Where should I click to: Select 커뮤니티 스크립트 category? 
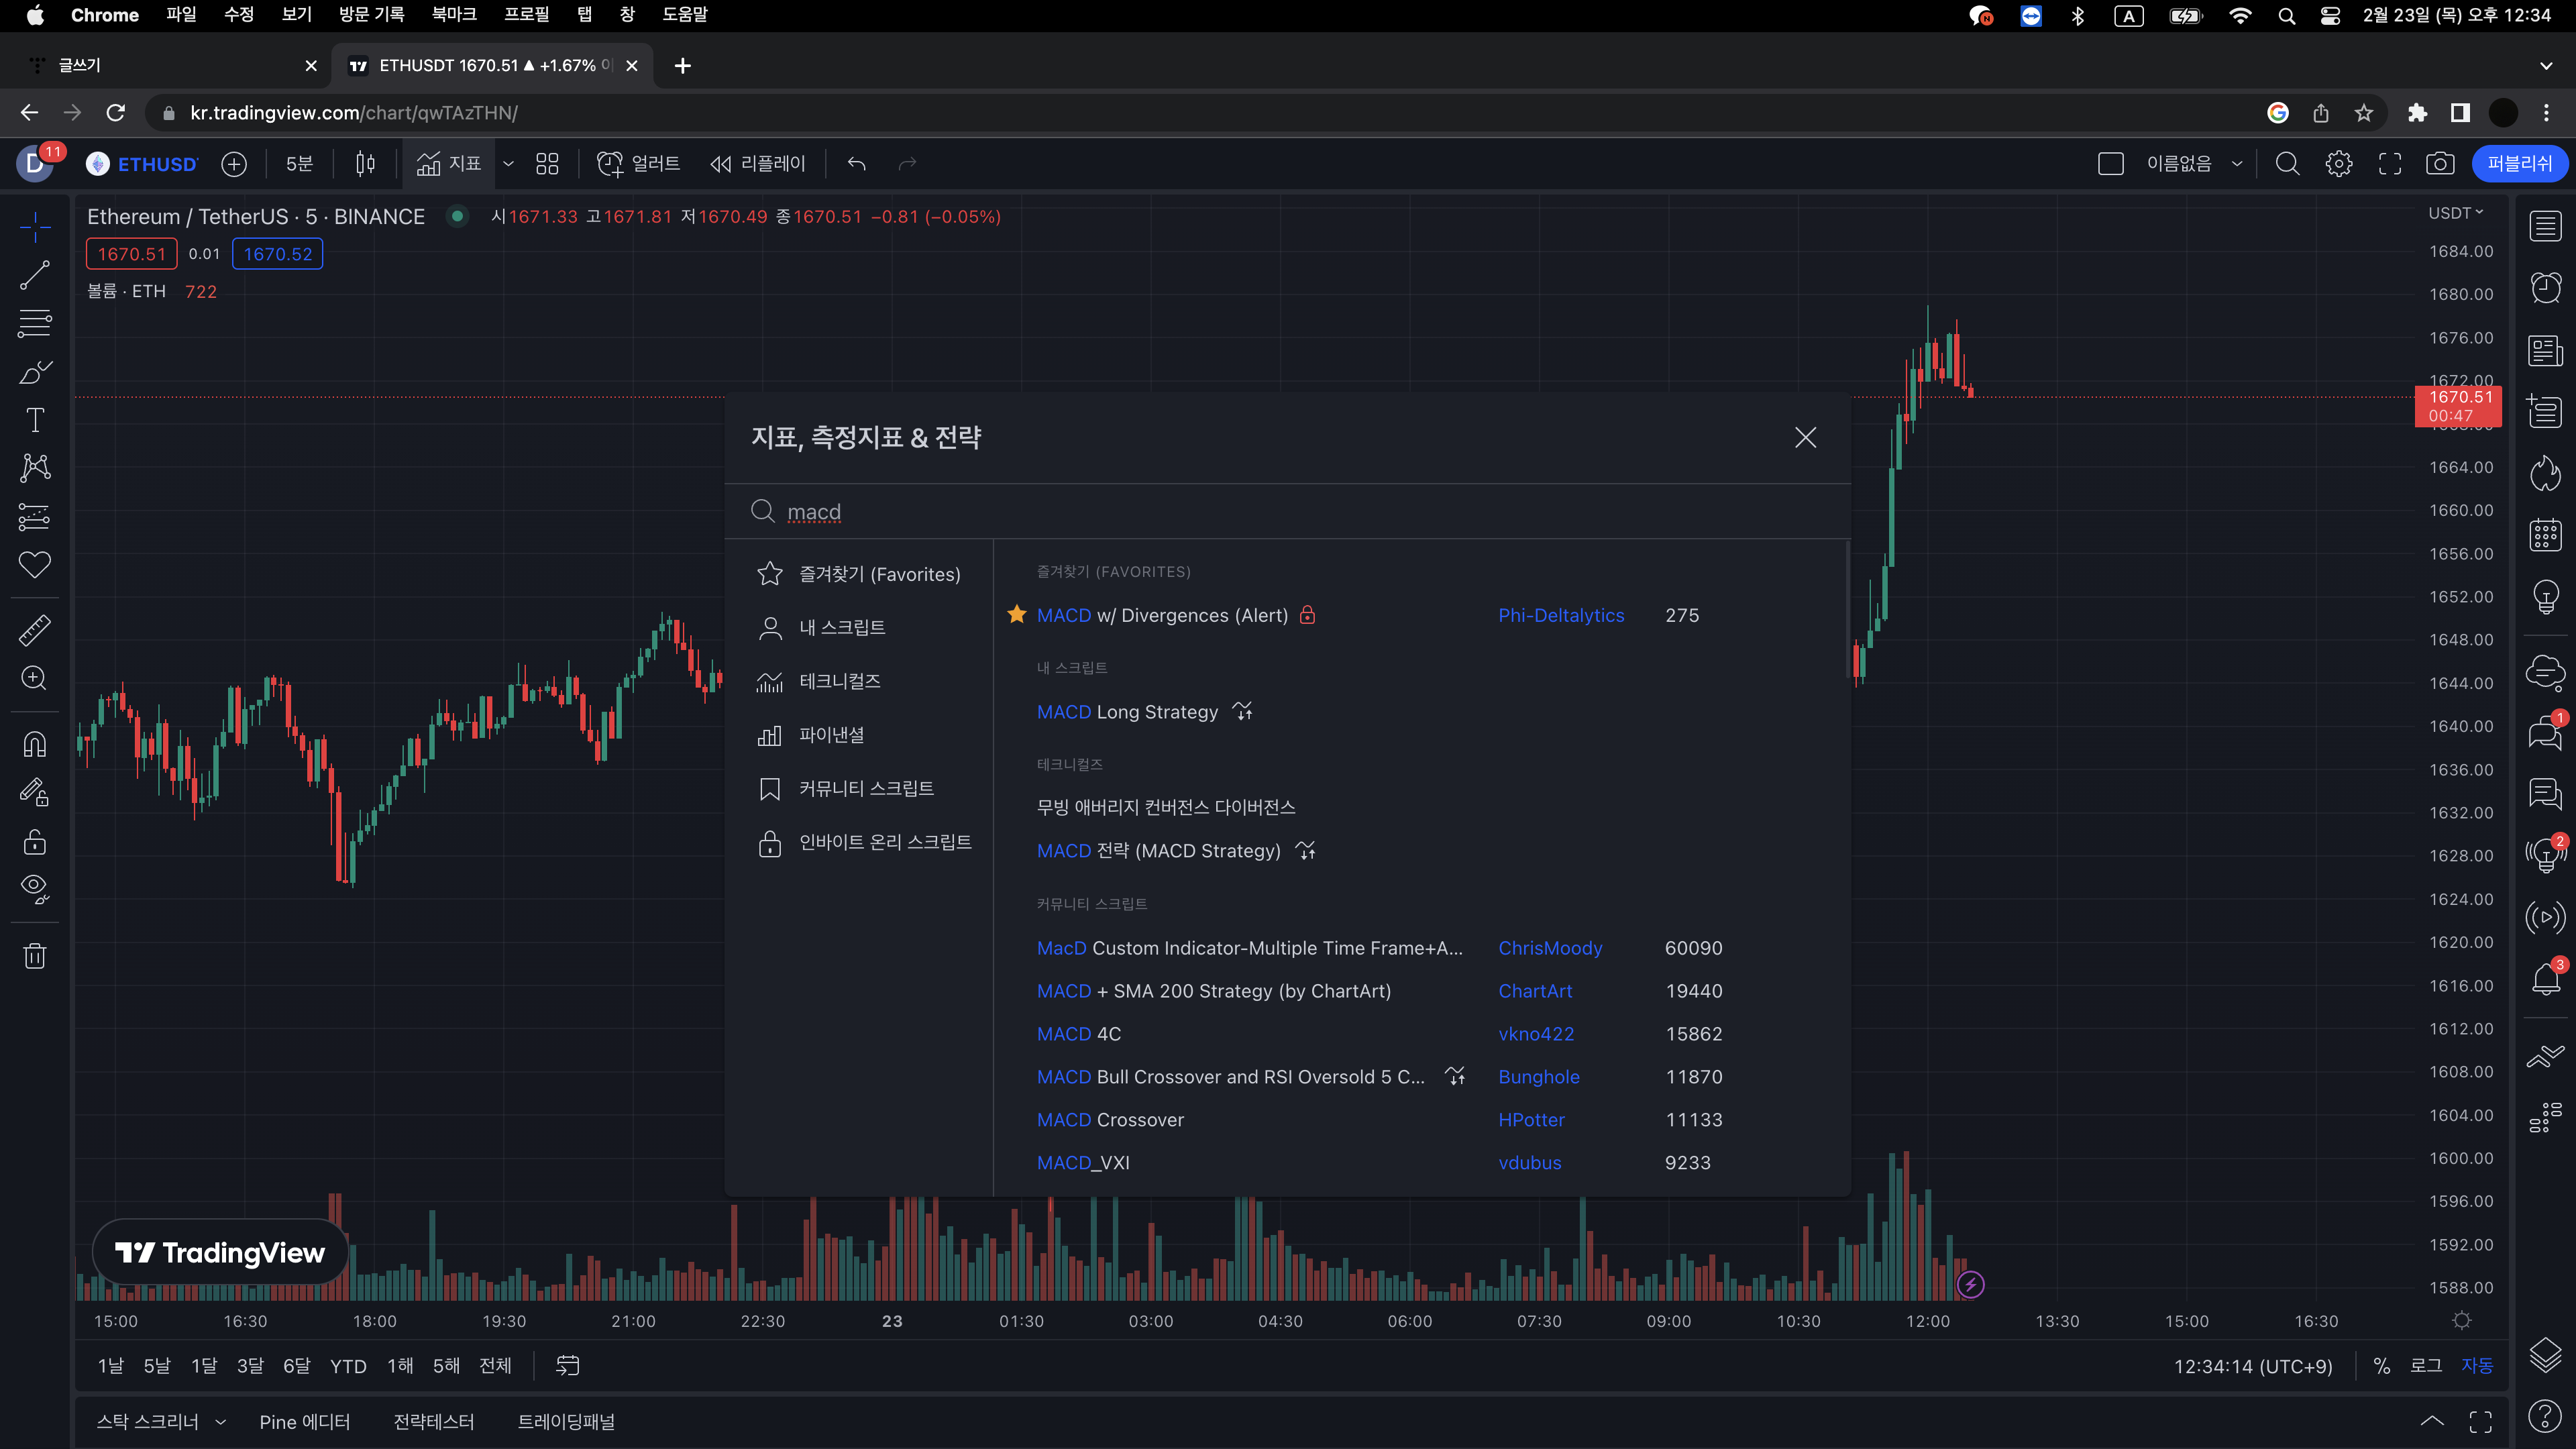pos(866,788)
